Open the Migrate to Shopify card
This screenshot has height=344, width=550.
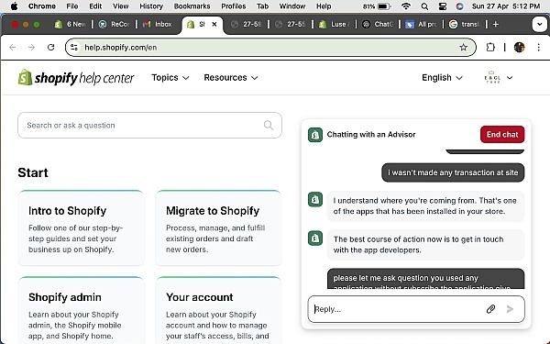pos(218,227)
